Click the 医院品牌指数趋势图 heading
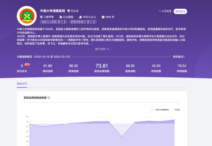 [x=35, y=98]
